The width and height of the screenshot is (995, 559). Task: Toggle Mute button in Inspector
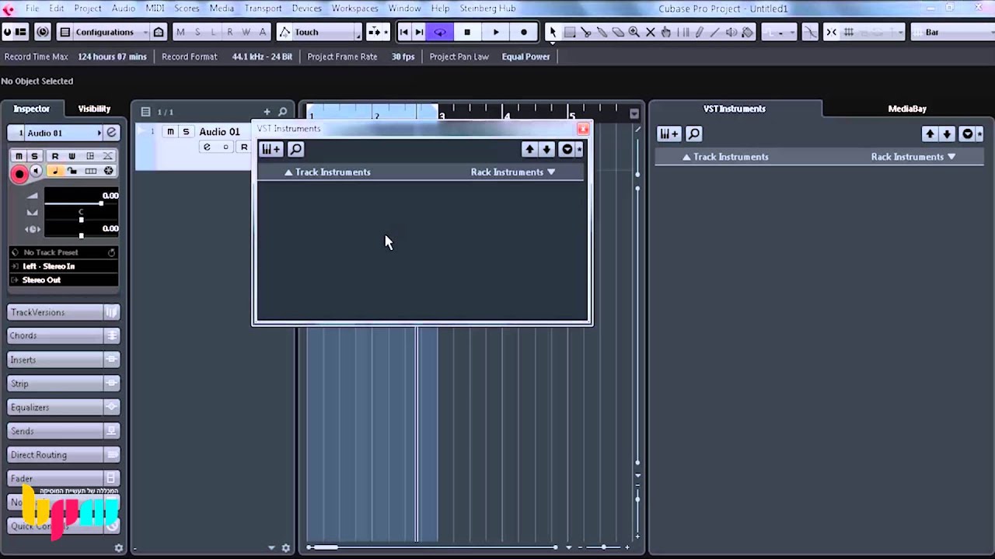pos(19,156)
